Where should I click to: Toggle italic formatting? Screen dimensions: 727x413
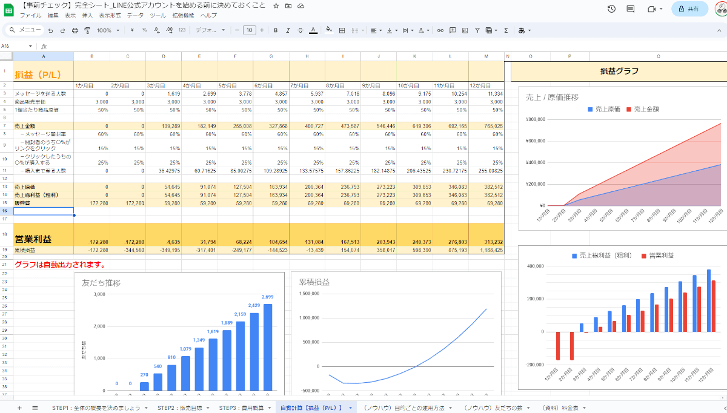[x=288, y=30]
